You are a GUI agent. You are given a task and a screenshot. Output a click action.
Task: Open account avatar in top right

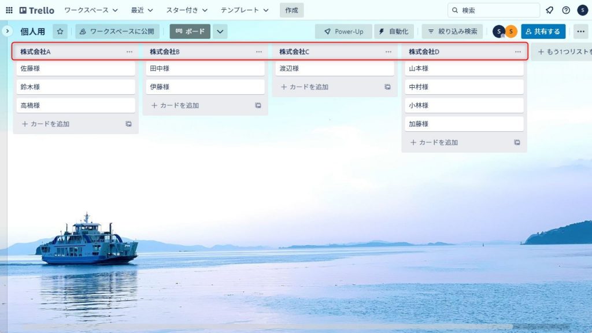(x=583, y=10)
